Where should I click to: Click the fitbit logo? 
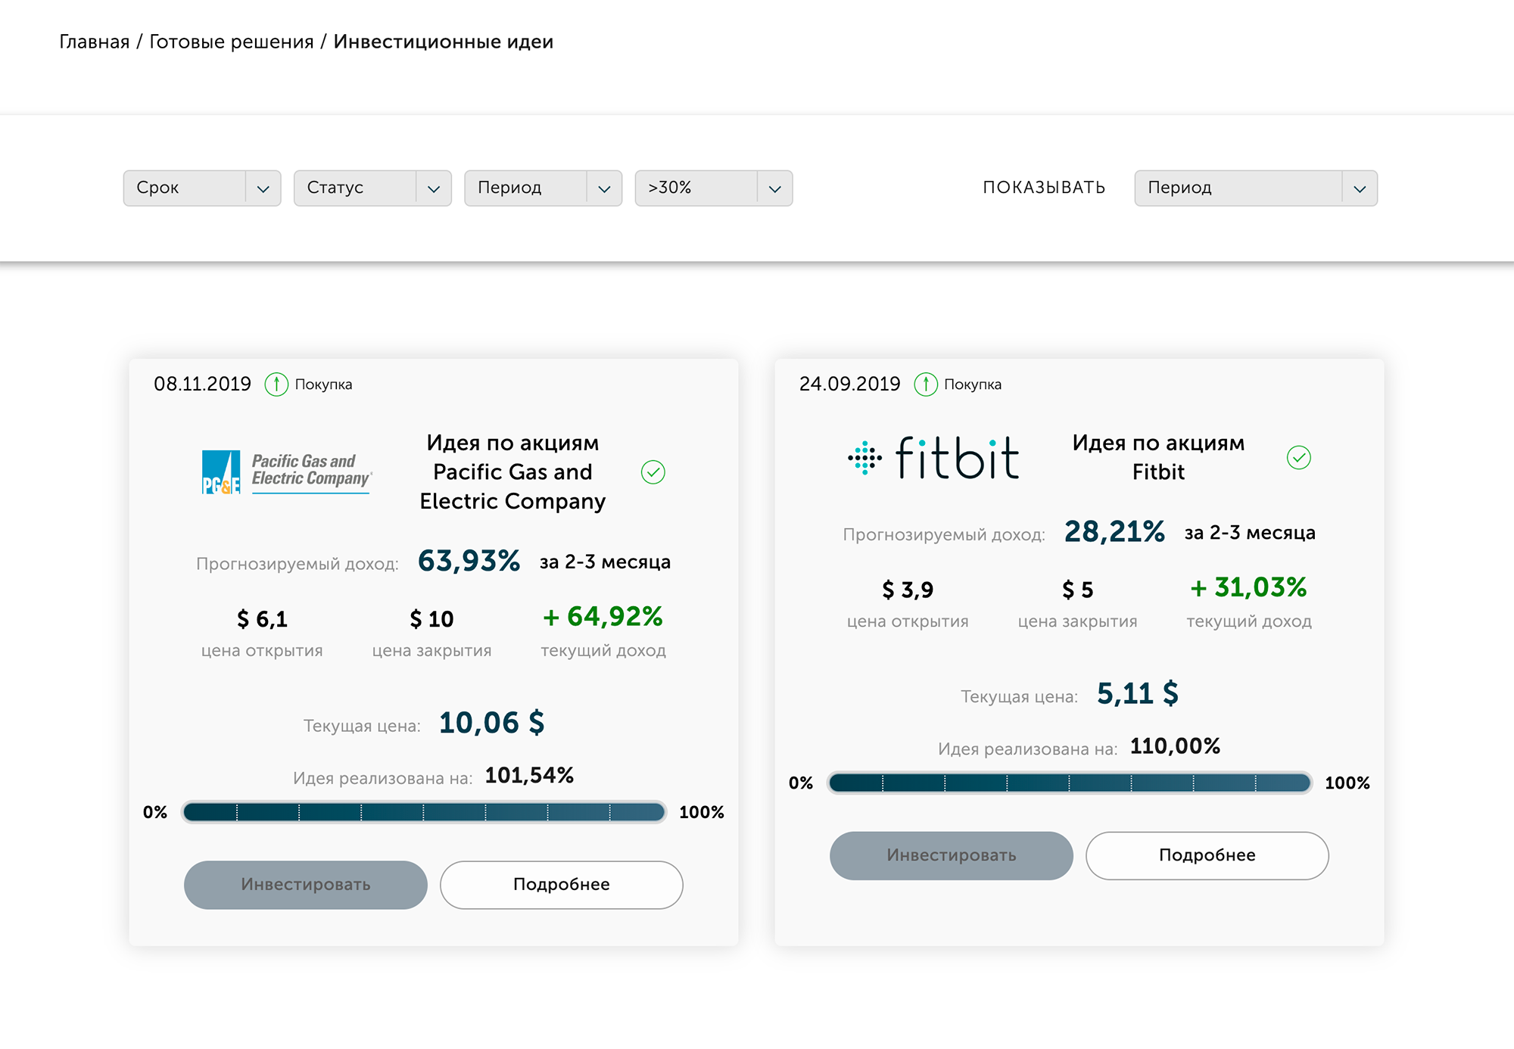[x=933, y=458]
